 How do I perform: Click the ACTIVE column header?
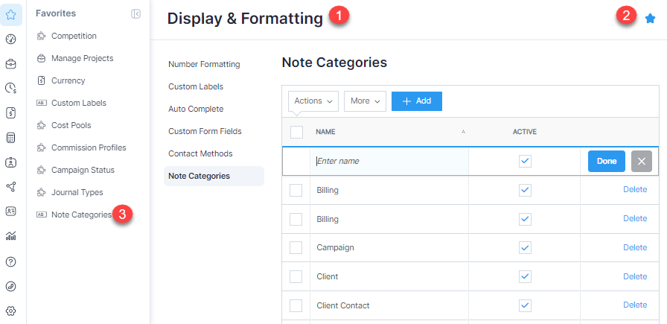[x=525, y=132]
